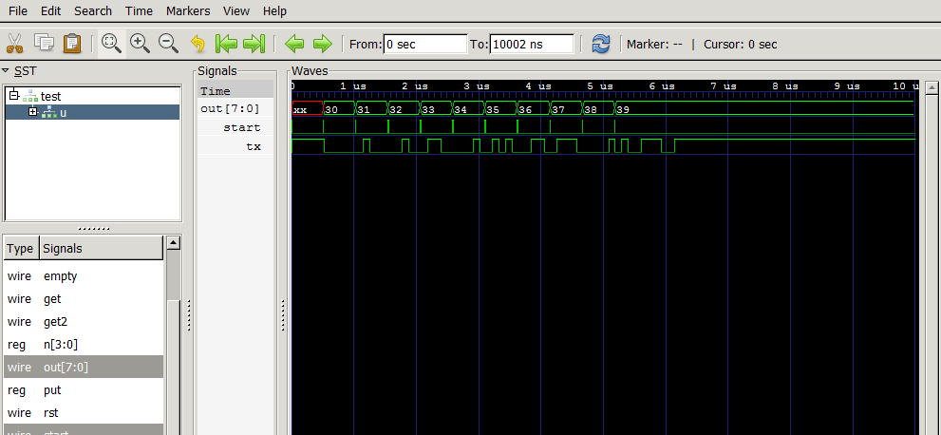Click the out value 30 in the waveform
The width and height of the screenshot is (941, 435).
pyautogui.click(x=331, y=110)
